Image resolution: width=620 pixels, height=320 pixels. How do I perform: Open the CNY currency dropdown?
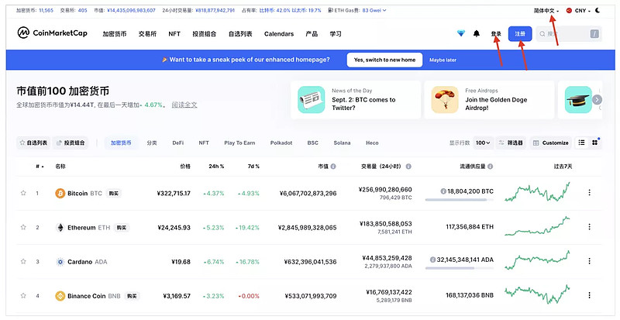(578, 11)
